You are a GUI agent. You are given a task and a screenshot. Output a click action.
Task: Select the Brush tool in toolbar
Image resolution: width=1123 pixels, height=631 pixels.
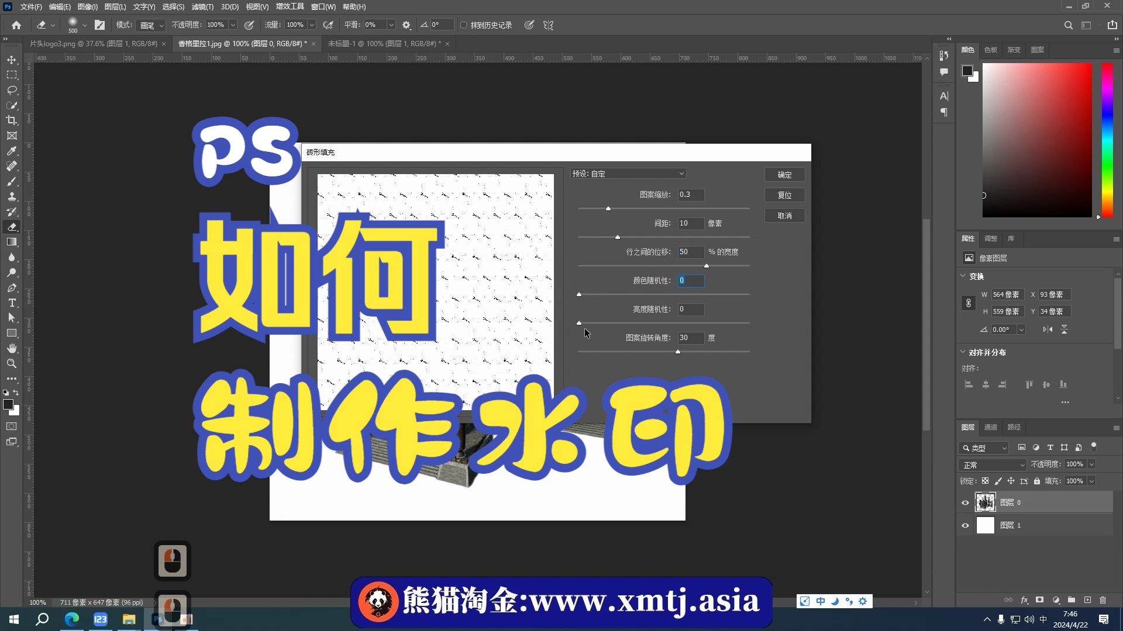12,181
